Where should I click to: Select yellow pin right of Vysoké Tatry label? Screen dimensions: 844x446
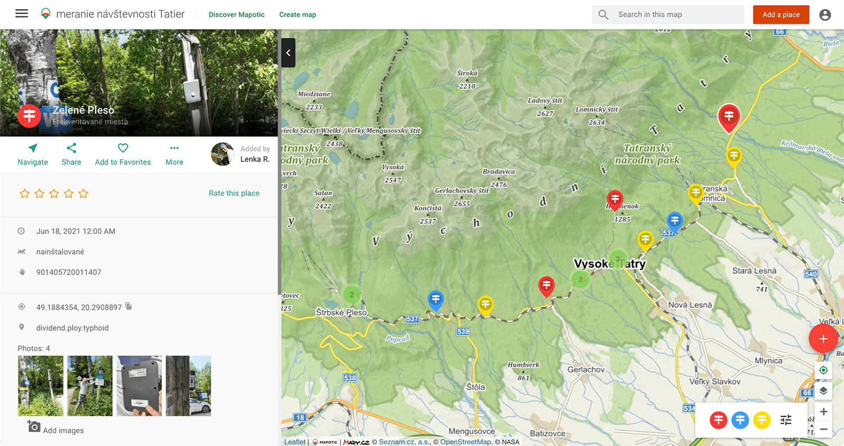[645, 240]
